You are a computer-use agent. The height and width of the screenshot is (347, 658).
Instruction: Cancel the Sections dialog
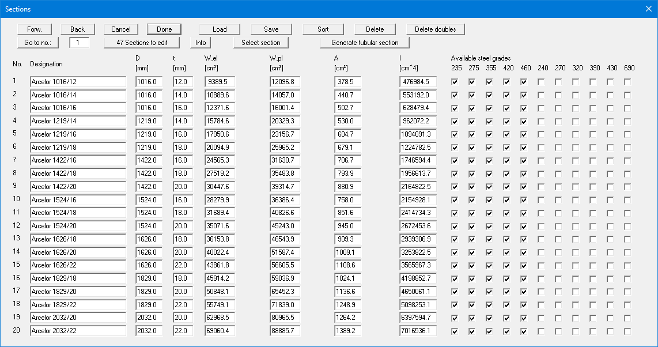click(121, 29)
